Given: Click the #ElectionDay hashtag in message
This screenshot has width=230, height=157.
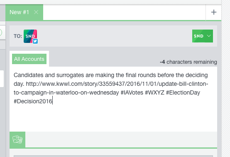Looking at the screenshot, I should [x=183, y=93].
